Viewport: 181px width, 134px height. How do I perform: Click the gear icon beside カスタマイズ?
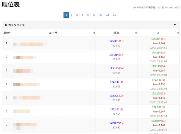point(6,25)
